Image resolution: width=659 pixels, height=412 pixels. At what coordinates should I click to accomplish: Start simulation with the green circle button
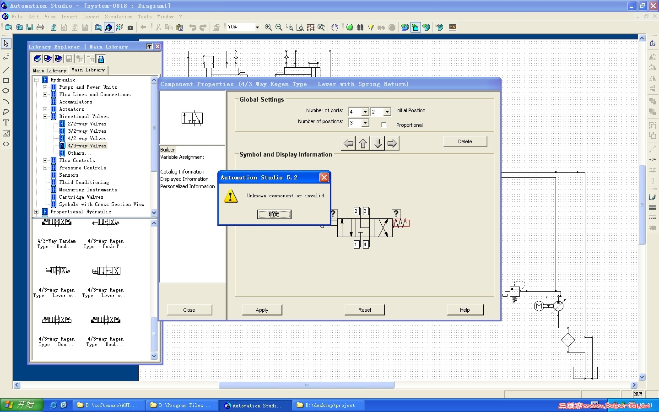point(350,27)
